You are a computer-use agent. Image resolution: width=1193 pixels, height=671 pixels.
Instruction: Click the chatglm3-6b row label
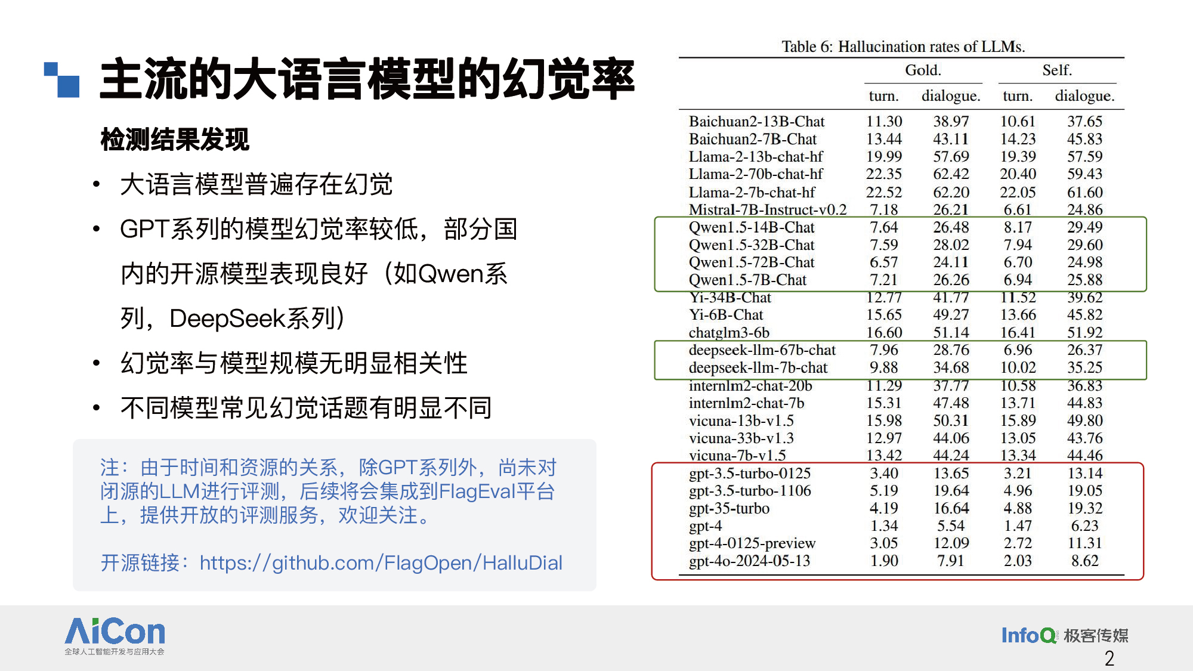[x=729, y=332]
